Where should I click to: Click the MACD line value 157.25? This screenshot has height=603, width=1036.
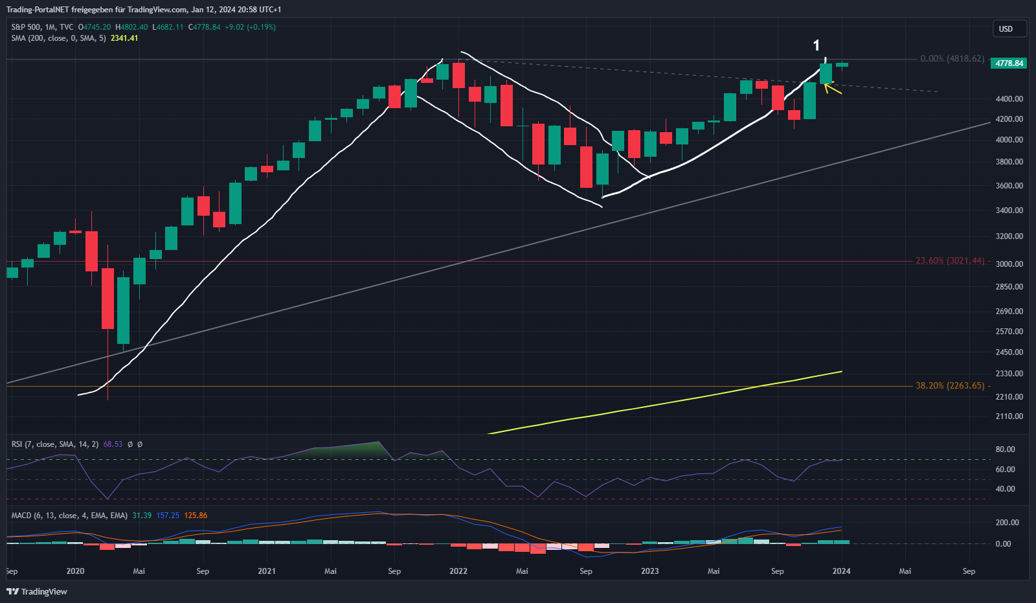coord(168,516)
